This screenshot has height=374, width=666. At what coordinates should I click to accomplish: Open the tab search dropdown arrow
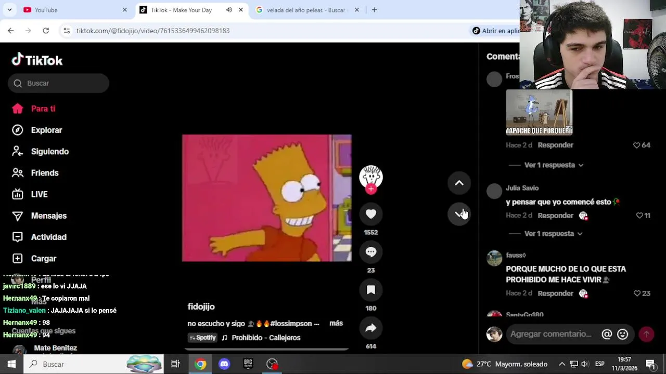tap(9, 10)
